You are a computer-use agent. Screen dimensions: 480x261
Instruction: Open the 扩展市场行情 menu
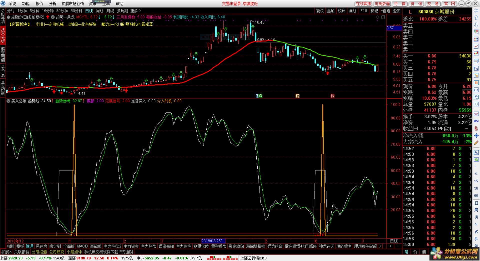click(x=73, y=4)
